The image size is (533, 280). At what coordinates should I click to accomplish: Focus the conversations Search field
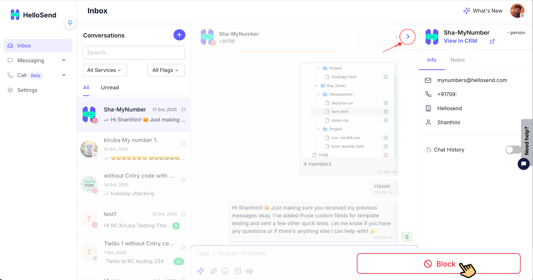(x=134, y=53)
